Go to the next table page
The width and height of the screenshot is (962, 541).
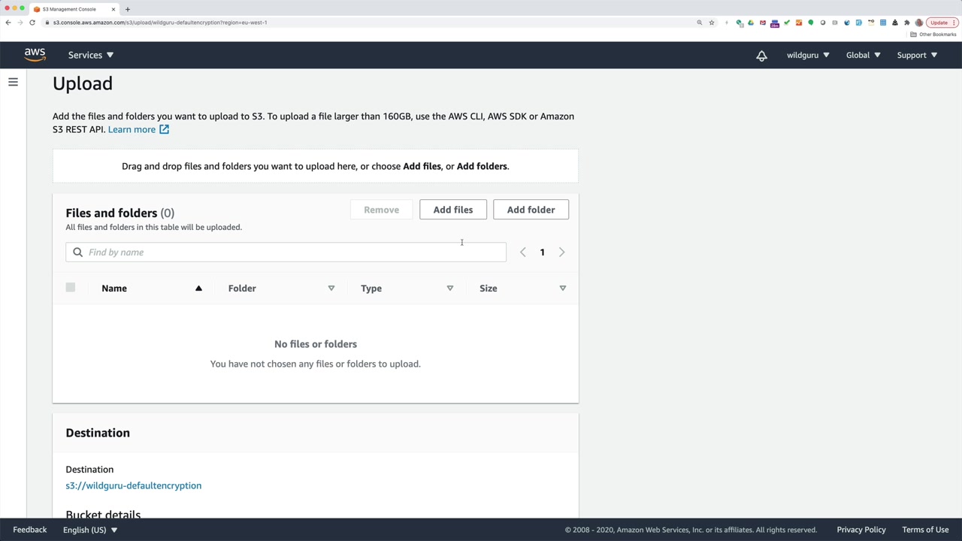[x=561, y=252]
